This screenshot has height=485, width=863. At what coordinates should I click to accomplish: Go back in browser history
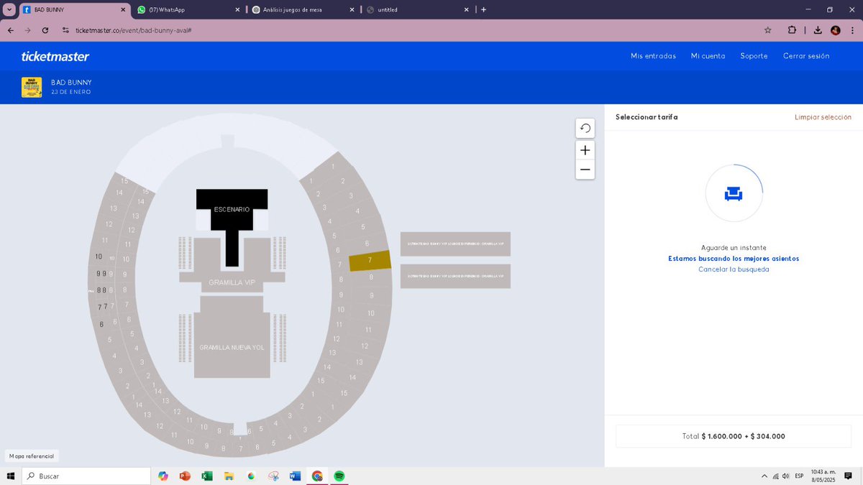[11, 30]
